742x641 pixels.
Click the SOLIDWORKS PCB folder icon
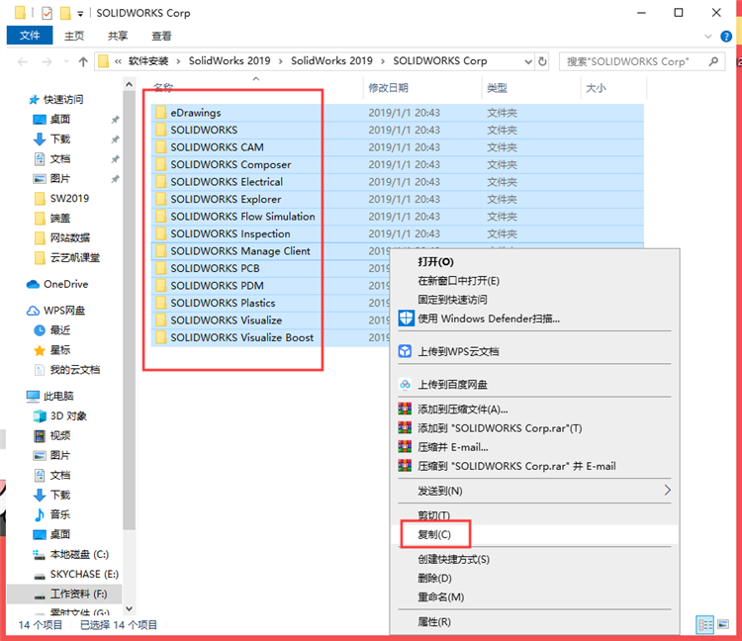(x=161, y=268)
